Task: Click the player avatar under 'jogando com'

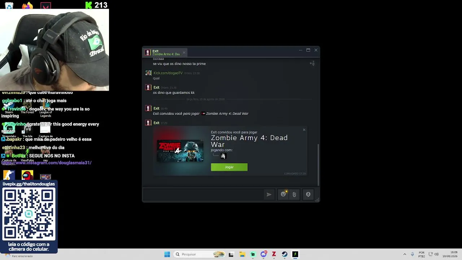Action: point(223,156)
